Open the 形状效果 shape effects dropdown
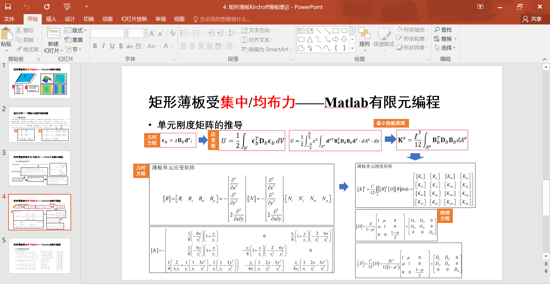550x284 pixels. pyautogui.click(x=412, y=48)
